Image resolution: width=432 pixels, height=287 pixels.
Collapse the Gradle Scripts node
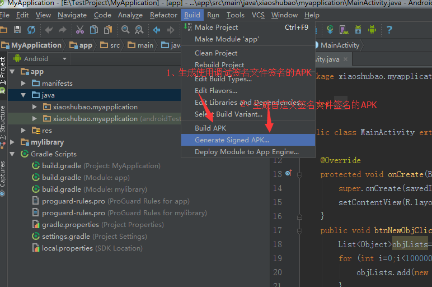[x=12, y=154]
